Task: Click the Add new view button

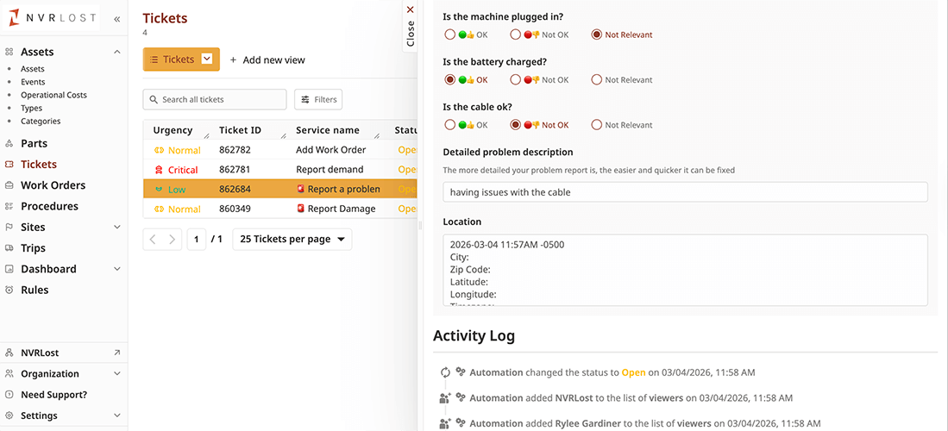Action: [267, 60]
